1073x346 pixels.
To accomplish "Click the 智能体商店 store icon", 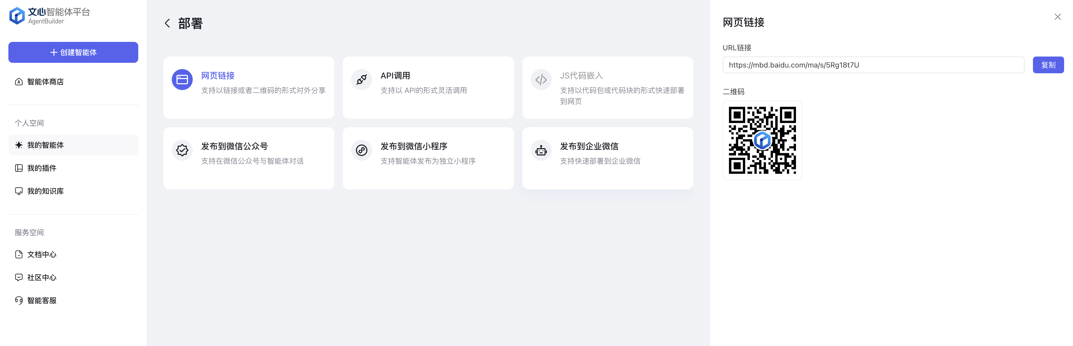I will (19, 82).
